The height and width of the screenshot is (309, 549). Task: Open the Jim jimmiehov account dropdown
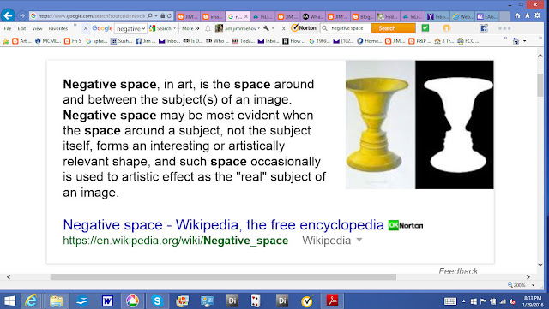pyautogui.click(x=259, y=28)
